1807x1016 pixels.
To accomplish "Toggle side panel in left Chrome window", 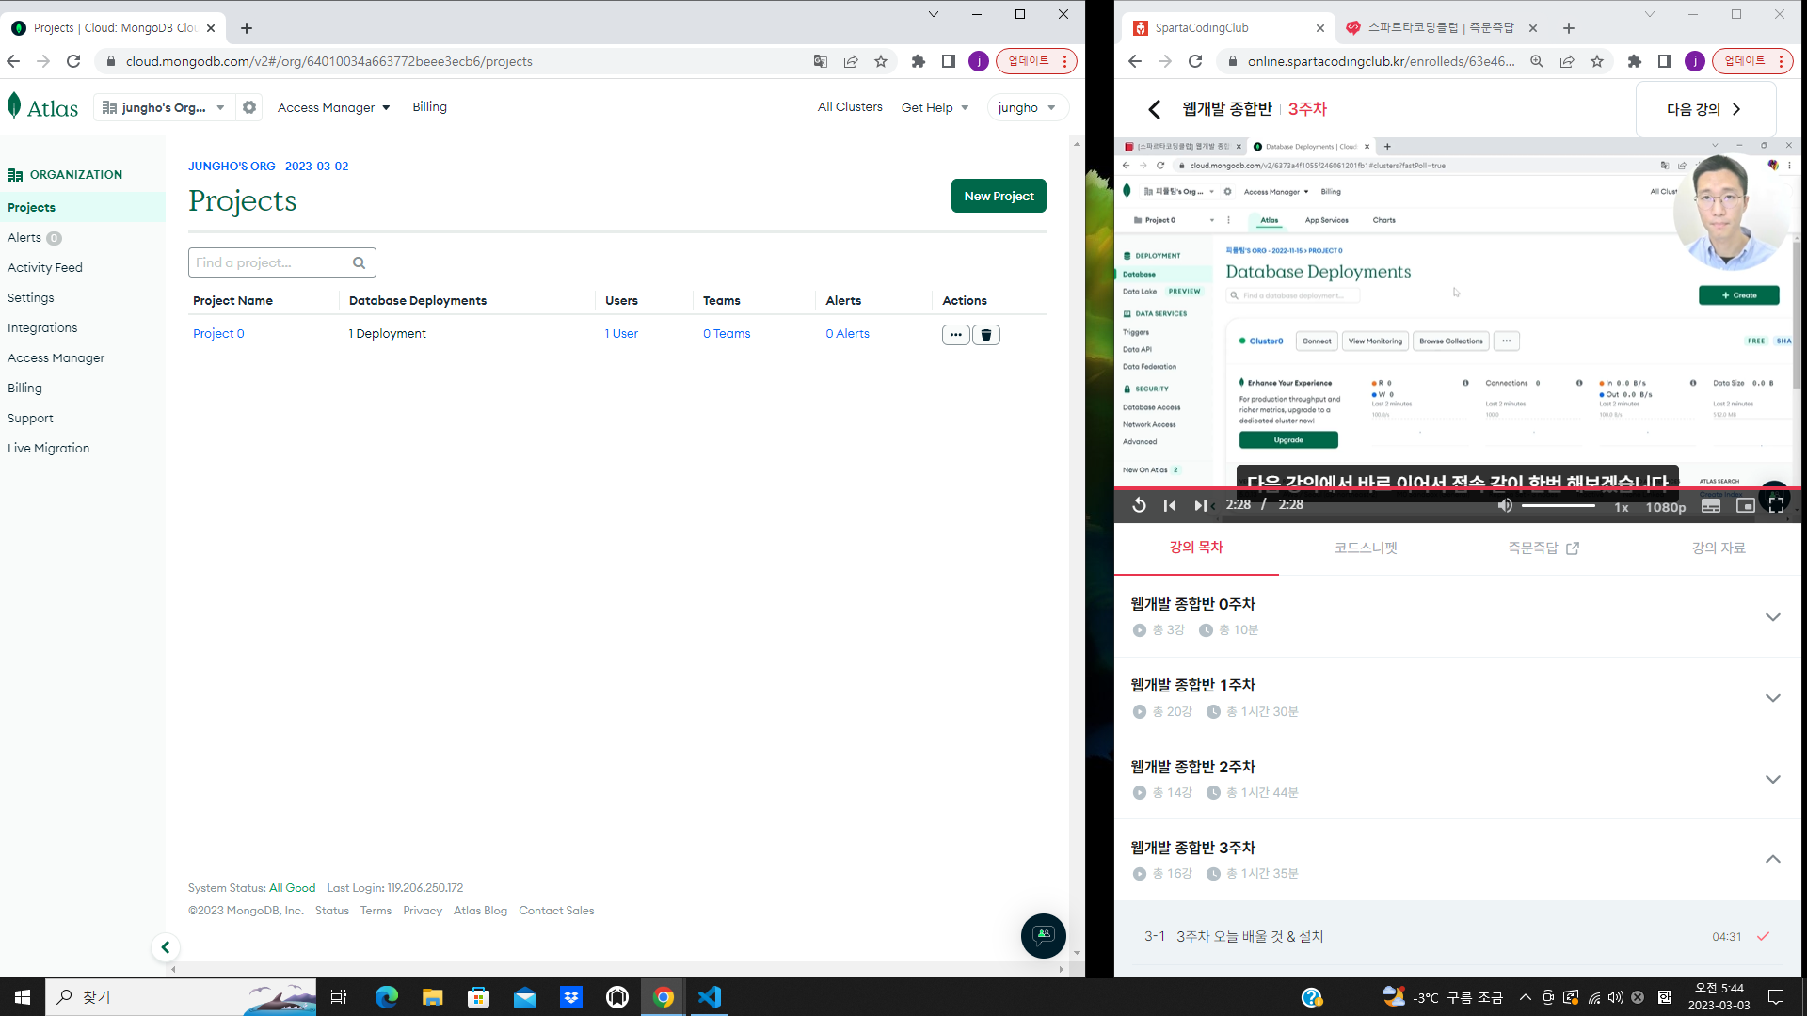I will click(949, 61).
